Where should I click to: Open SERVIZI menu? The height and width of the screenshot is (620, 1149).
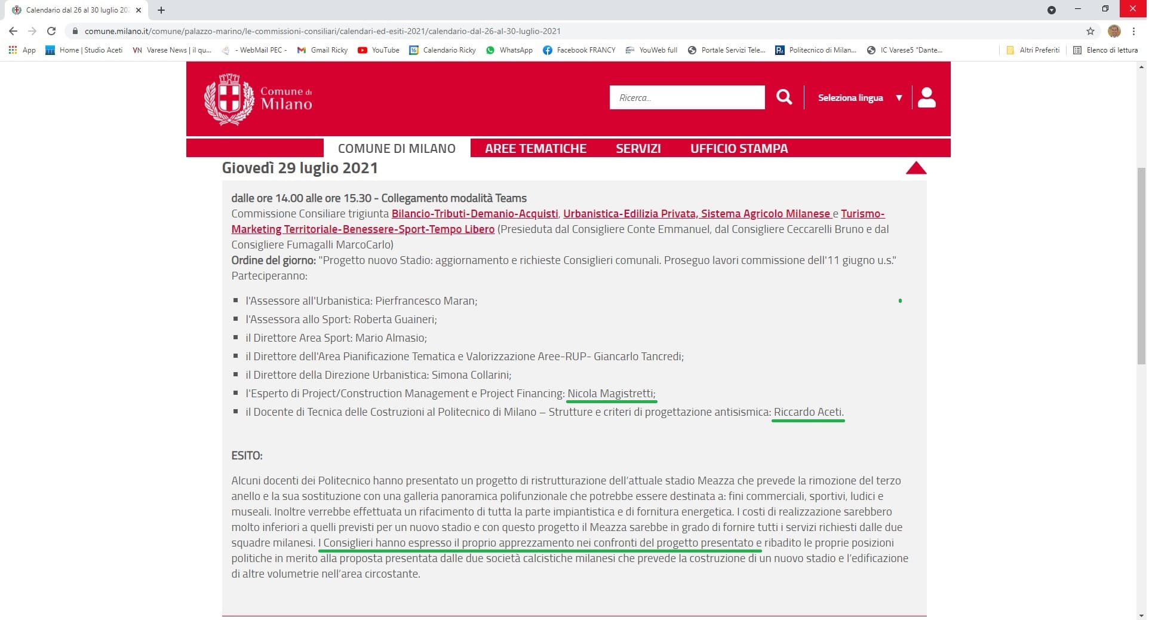coord(638,148)
